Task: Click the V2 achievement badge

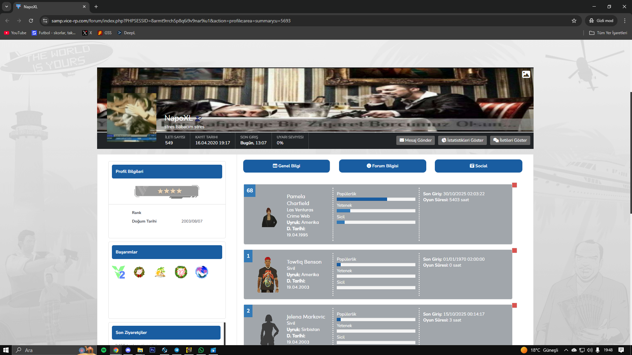Action: 118,272
